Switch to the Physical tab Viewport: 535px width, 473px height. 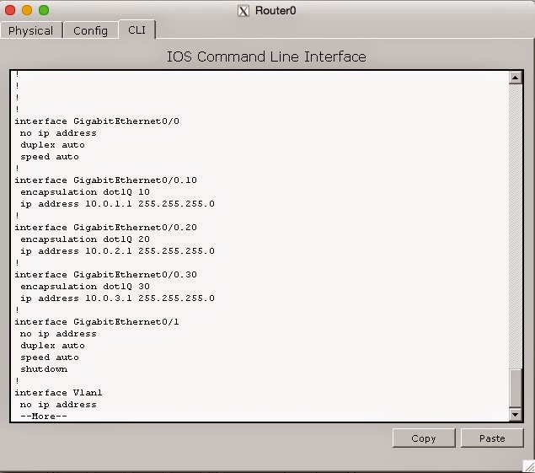click(31, 30)
